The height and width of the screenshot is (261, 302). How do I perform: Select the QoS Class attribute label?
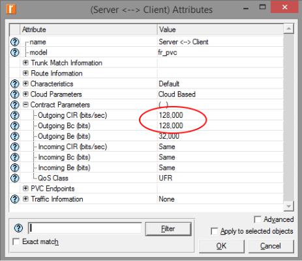click(x=53, y=178)
